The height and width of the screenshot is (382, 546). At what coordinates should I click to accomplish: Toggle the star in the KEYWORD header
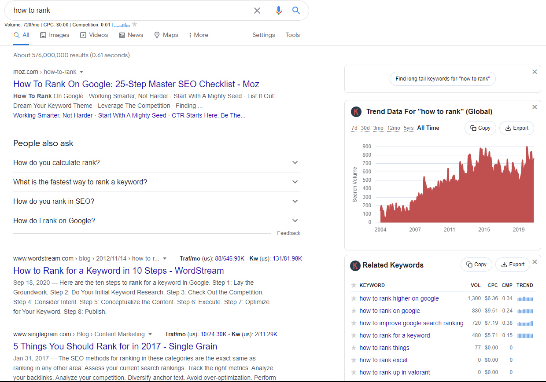(353, 285)
